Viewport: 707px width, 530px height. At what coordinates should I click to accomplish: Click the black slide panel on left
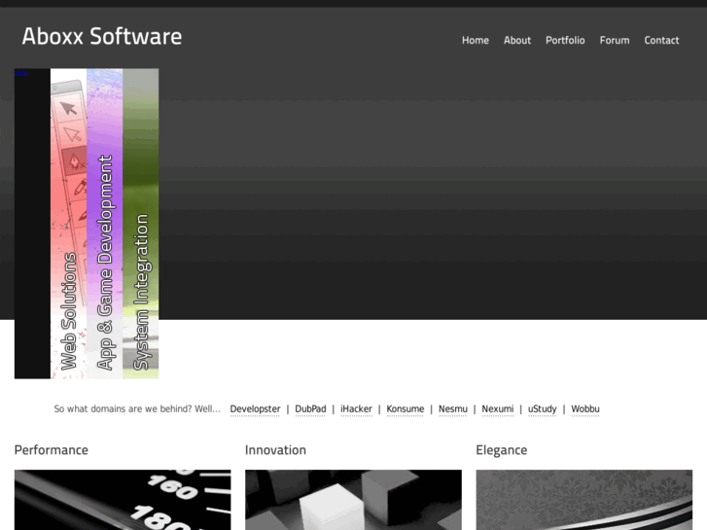tap(32, 224)
